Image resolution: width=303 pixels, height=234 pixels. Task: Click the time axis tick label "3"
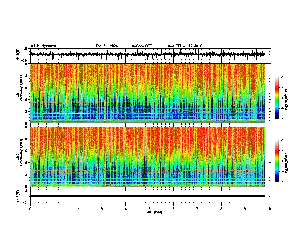coord(102,209)
